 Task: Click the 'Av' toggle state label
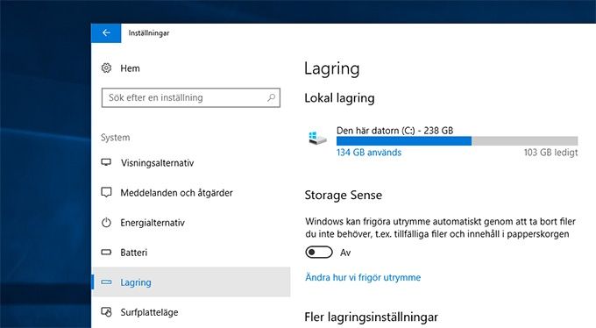coord(345,253)
